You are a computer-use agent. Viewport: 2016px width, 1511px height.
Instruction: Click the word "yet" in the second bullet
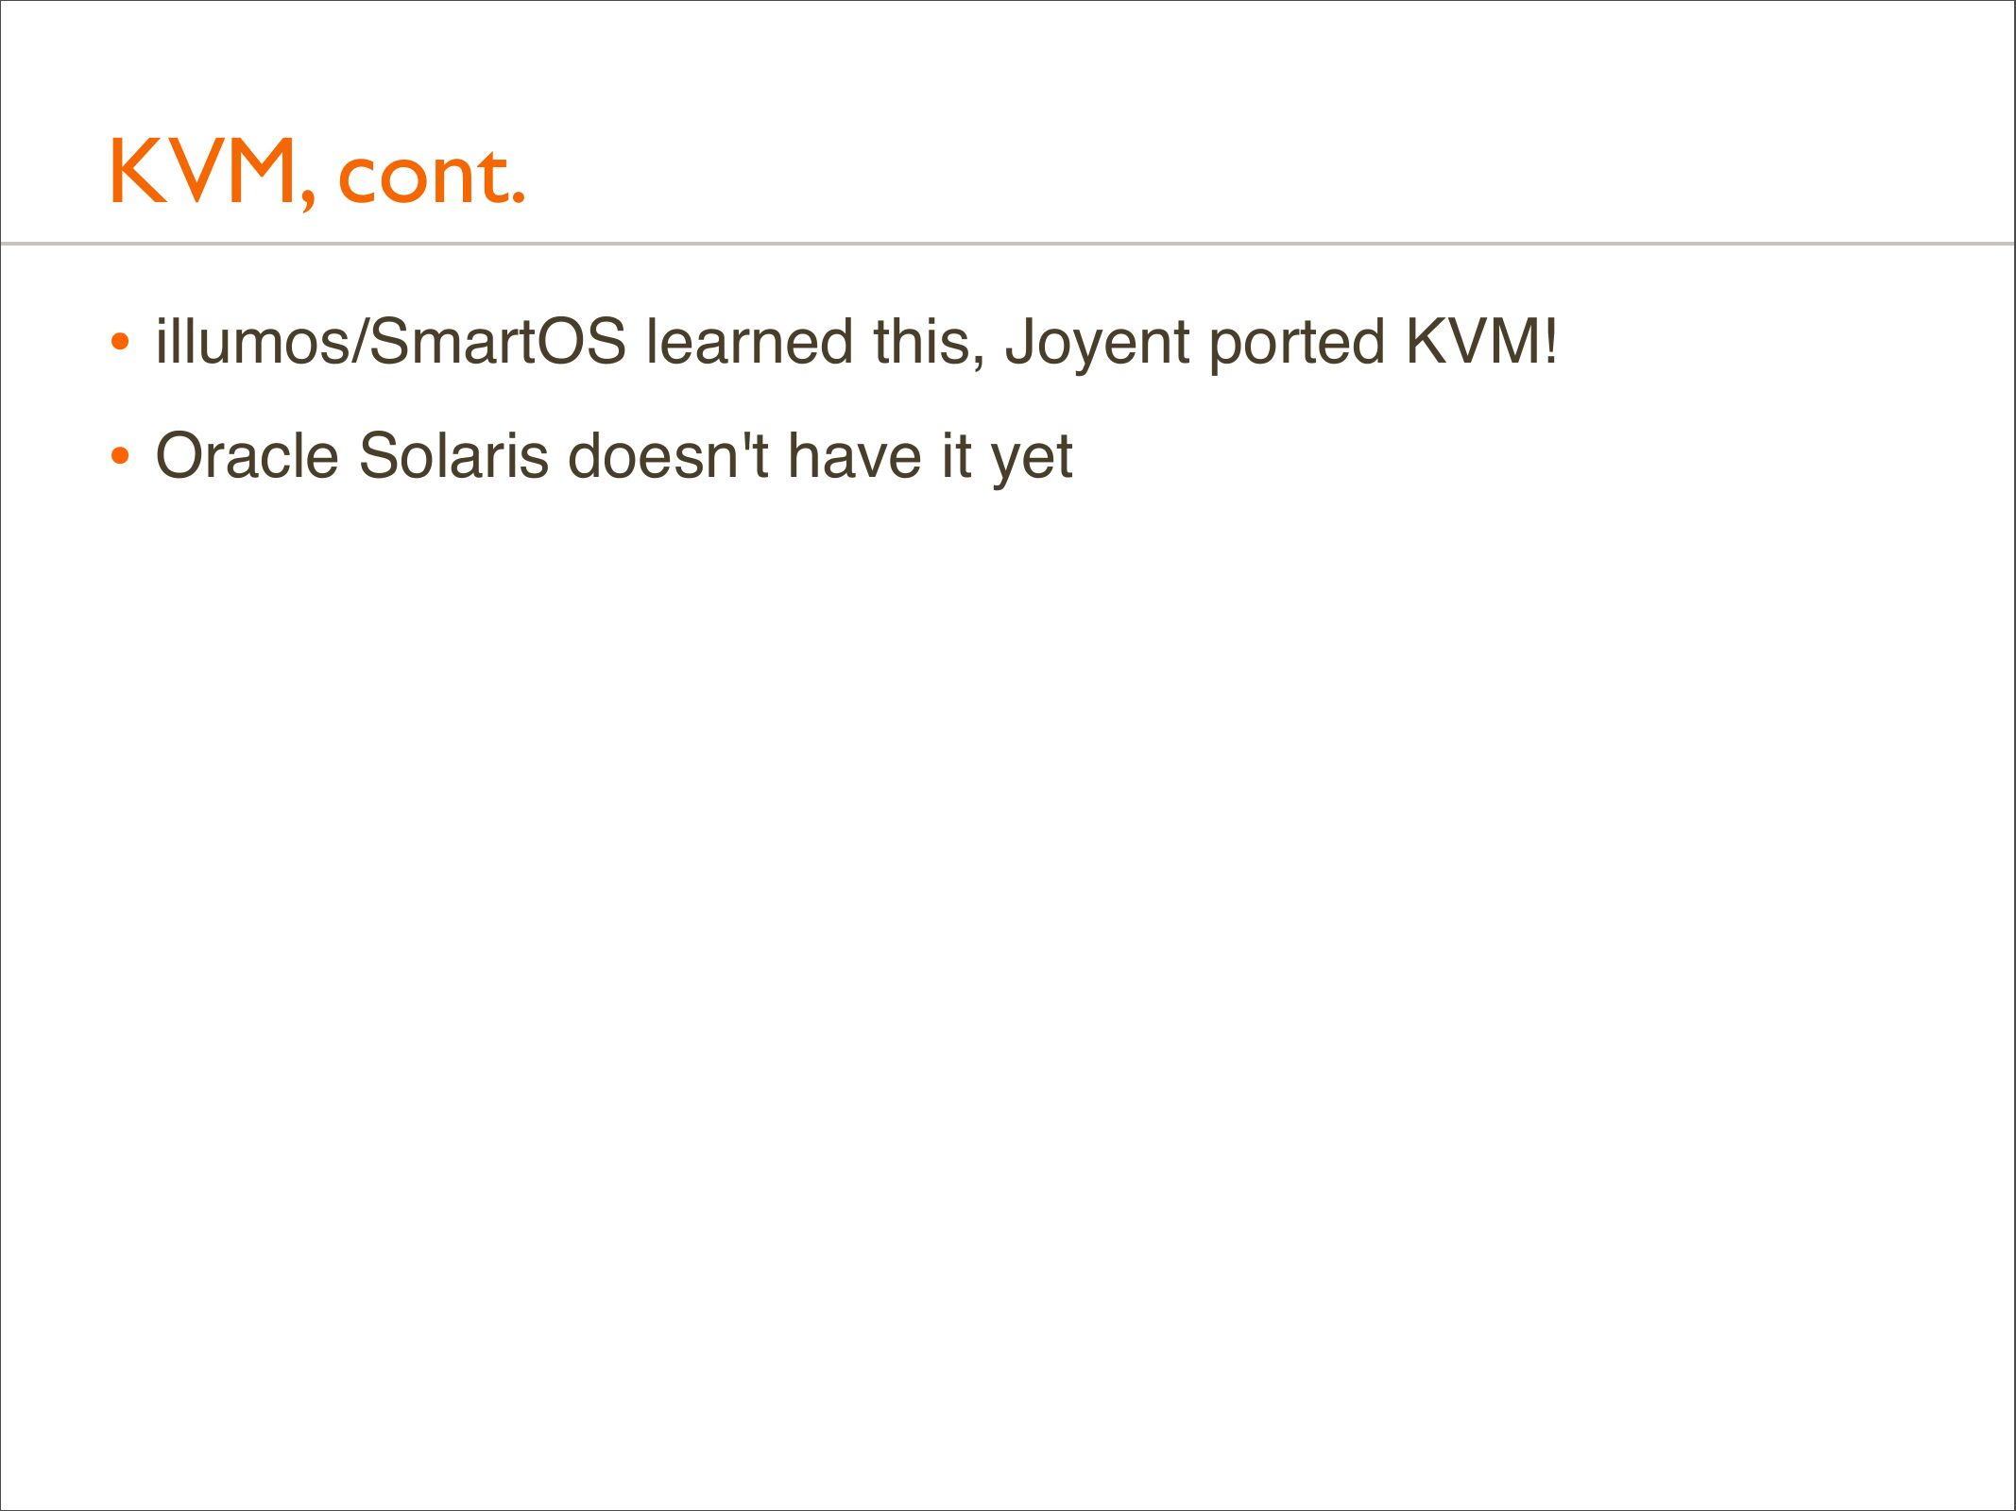pyautogui.click(x=1032, y=459)
